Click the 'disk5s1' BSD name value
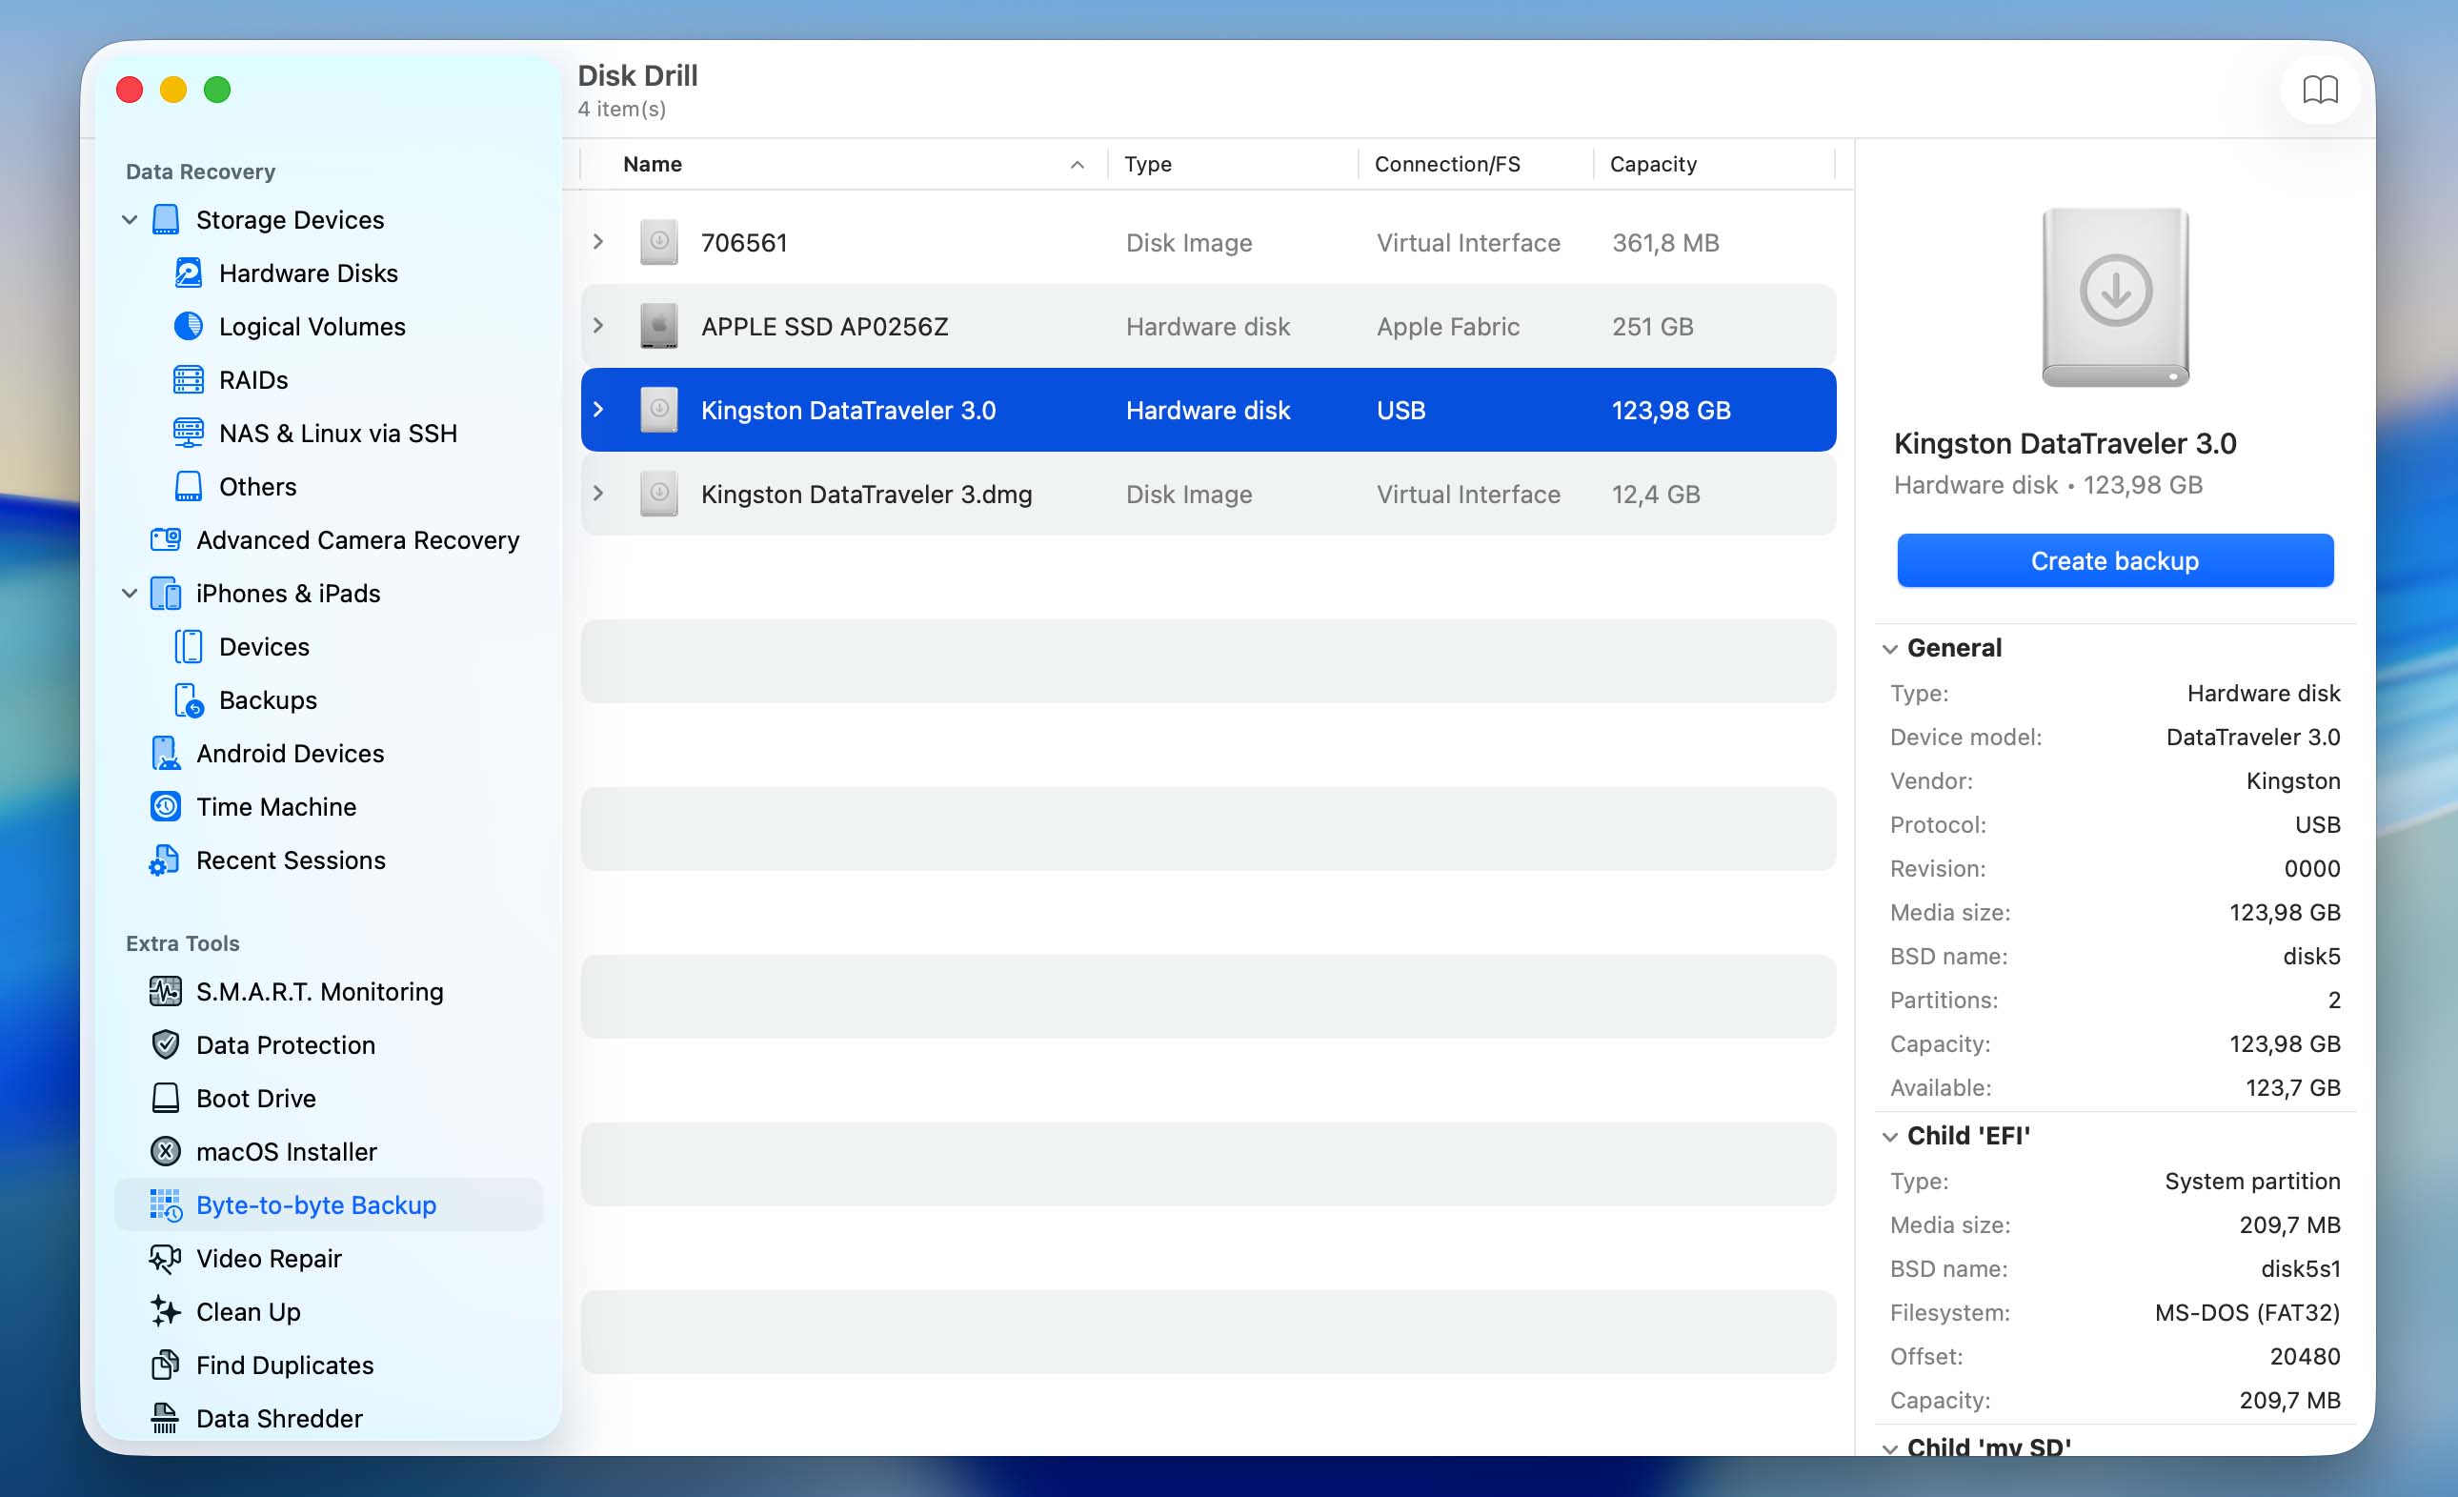This screenshot has height=1497, width=2458. [2301, 1268]
